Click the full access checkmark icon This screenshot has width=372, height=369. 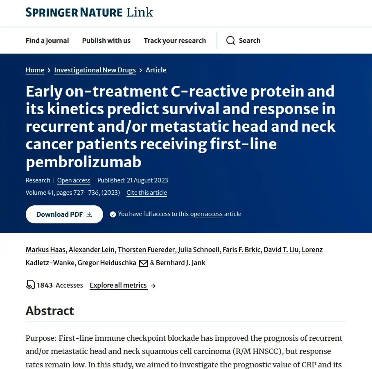(x=113, y=214)
